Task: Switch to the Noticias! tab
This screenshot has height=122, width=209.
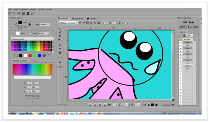Action: tap(91, 19)
